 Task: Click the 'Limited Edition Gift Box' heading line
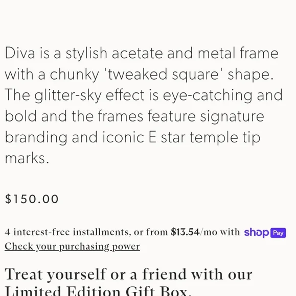(98, 291)
